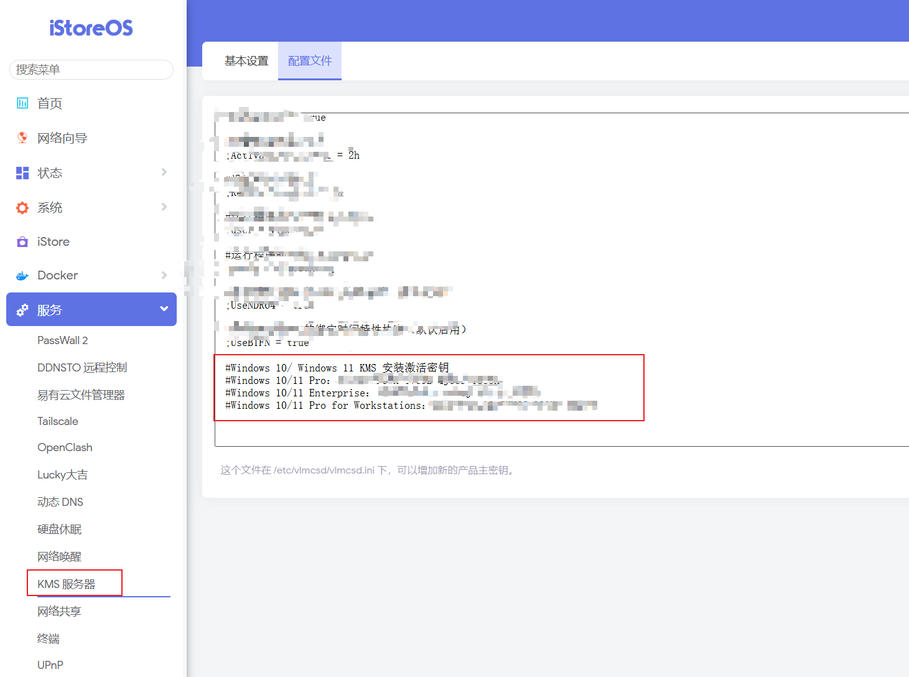Open the iStore menu entry
The image size is (909, 677).
pyautogui.click(x=91, y=241)
